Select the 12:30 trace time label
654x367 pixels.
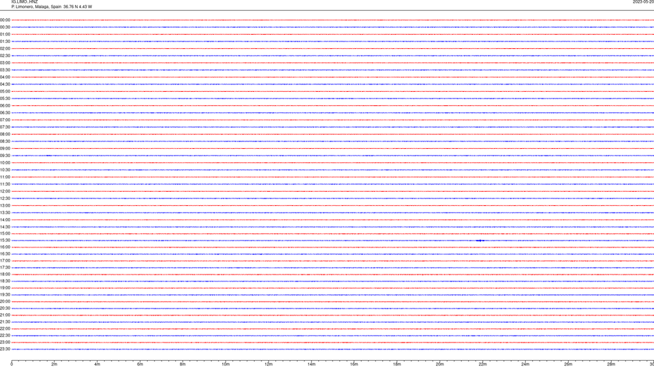pos(5,198)
